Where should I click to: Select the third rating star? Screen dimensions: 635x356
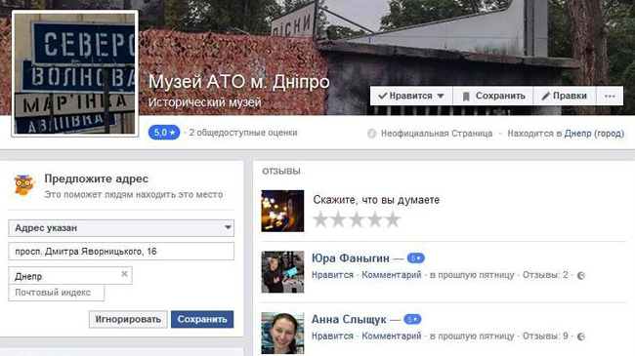pos(357,219)
